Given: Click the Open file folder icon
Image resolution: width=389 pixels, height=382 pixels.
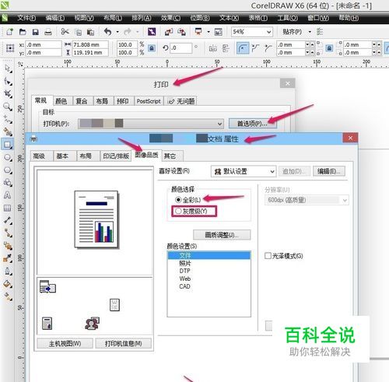Looking at the screenshot, I should (x=23, y=32).
